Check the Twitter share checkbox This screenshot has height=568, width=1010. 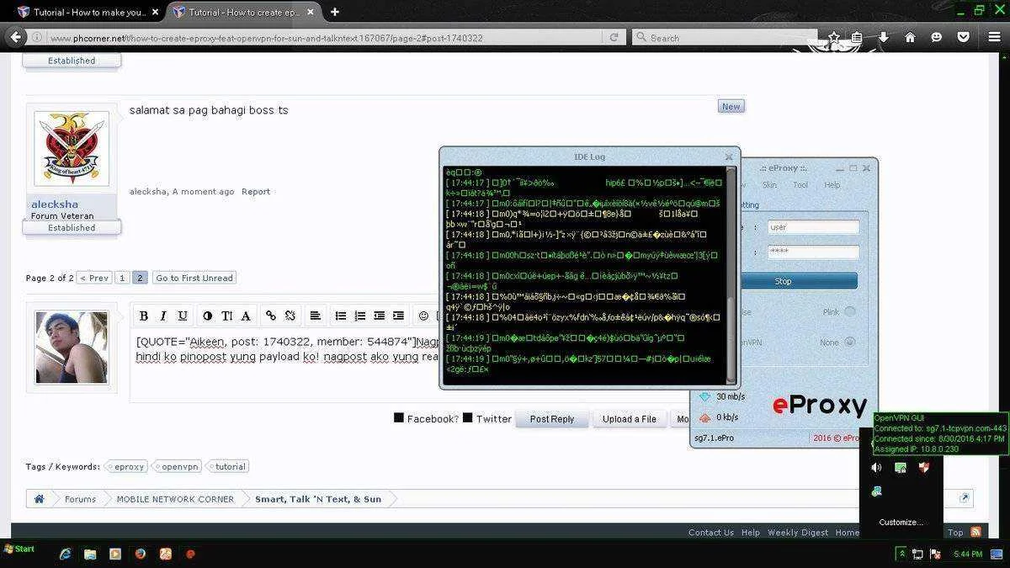[467, 418]
